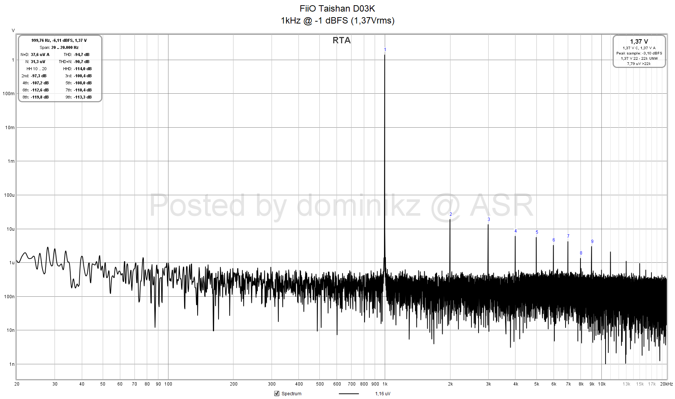
Task: Click harmonic marker 8 above the 8k peak
Action: [x=581, y=253]
